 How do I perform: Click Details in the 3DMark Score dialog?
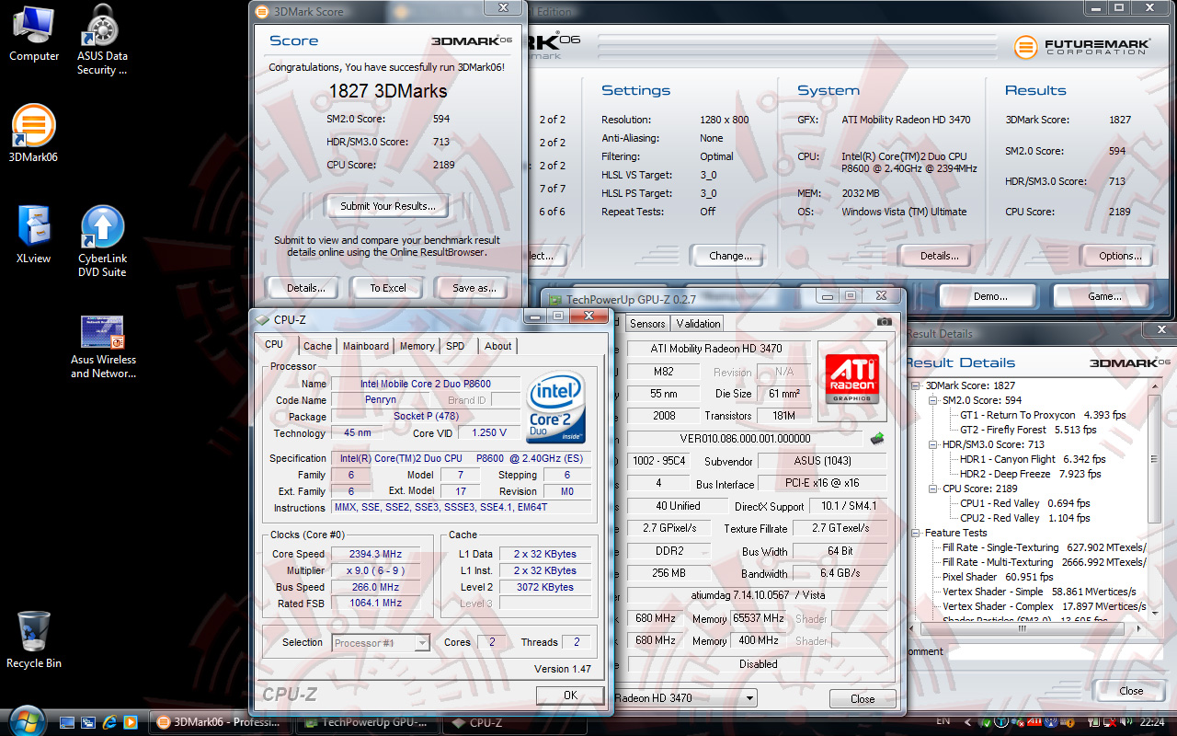click(x=305, y=288)
